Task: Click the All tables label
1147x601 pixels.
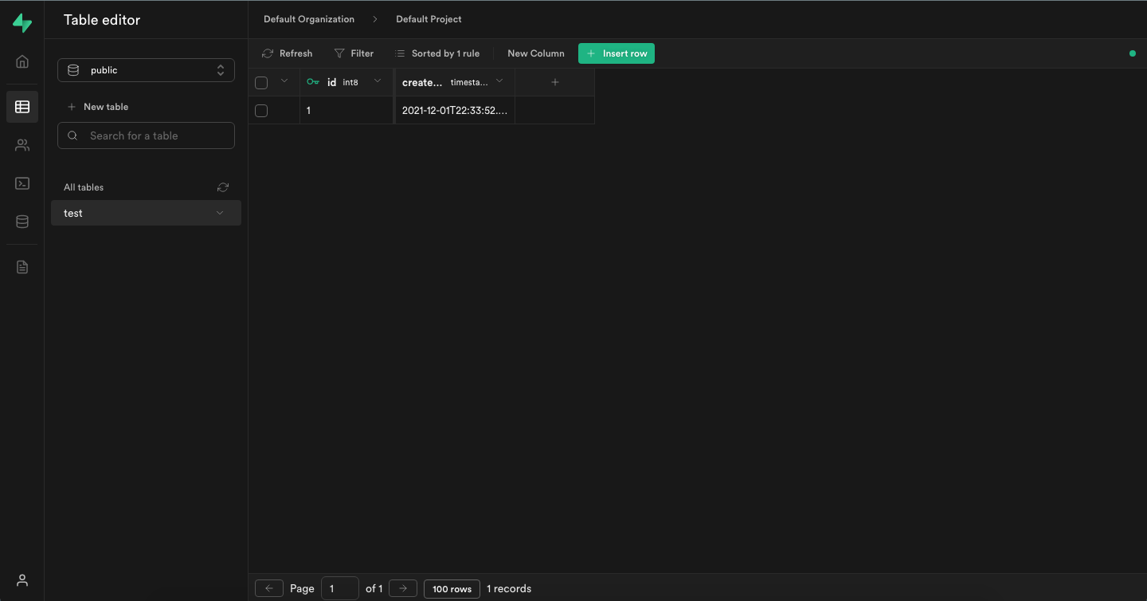Action: point(84,187)
